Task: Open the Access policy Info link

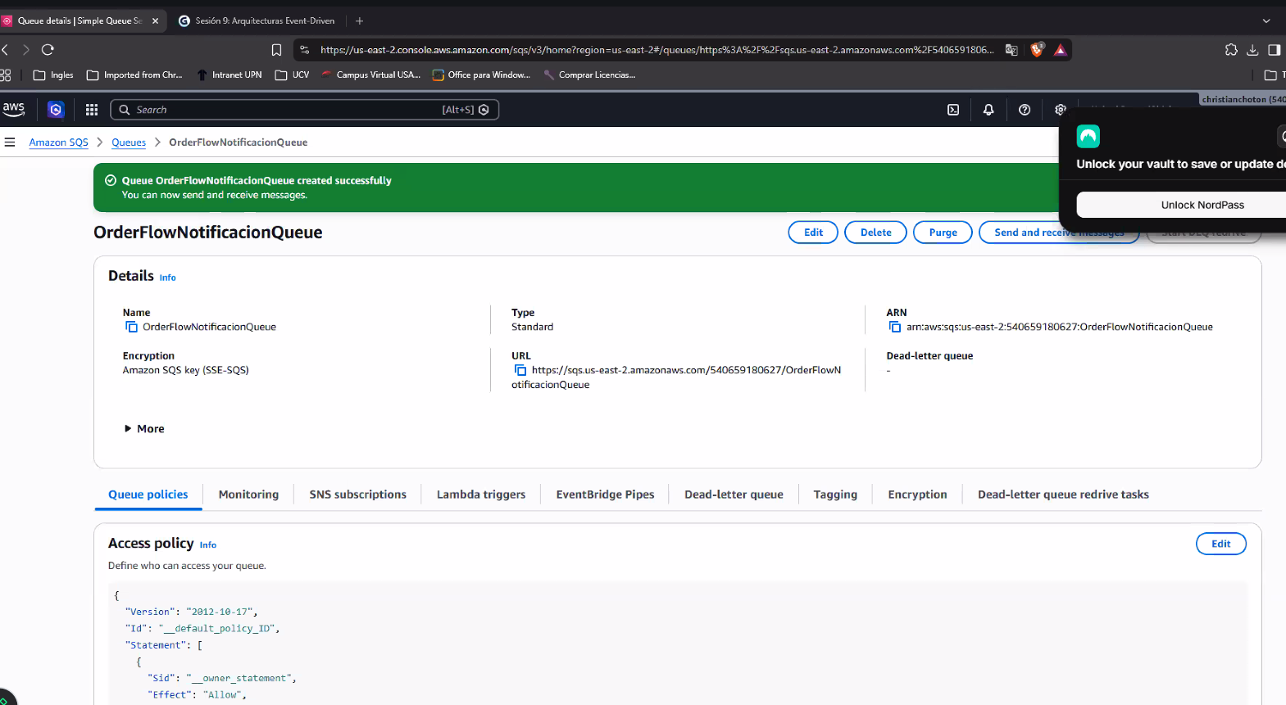Action: click(x=208, y=545)
